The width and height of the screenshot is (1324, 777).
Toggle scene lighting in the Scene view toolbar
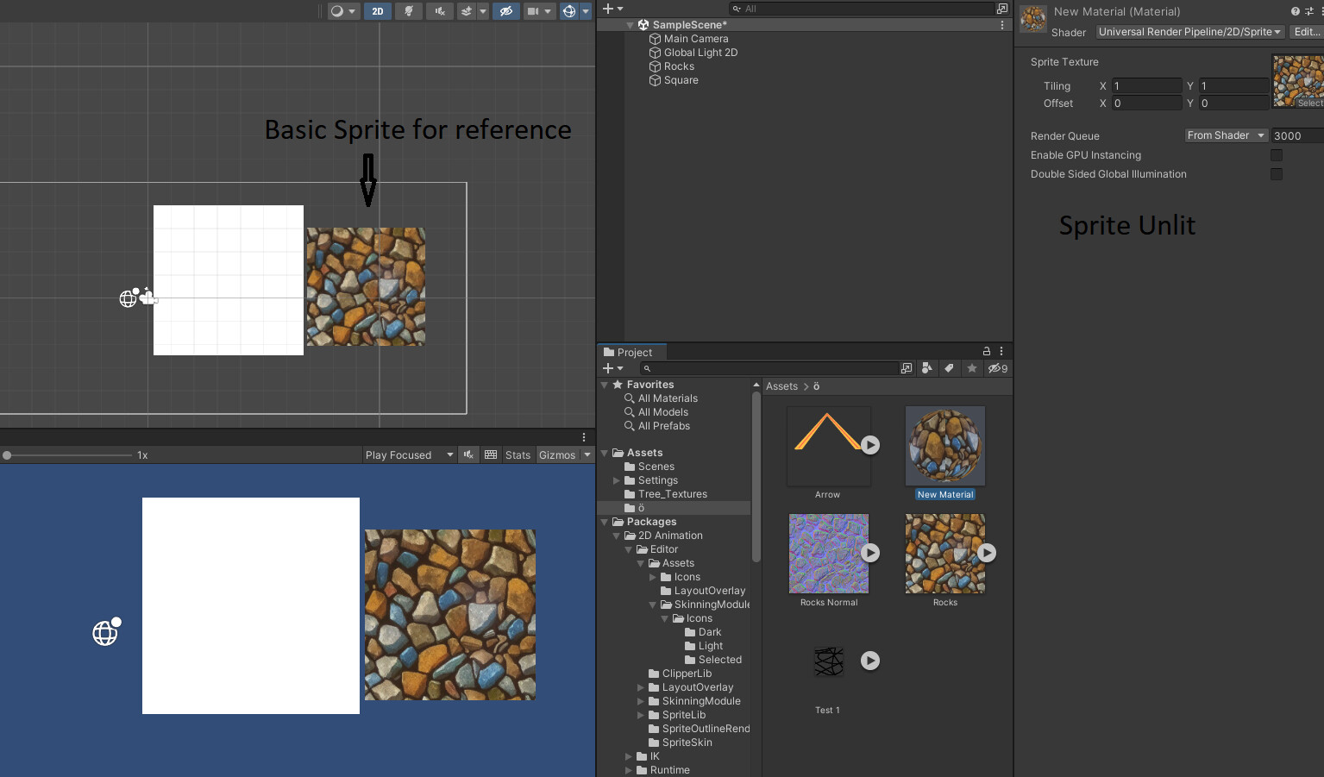tap(409, 11)
